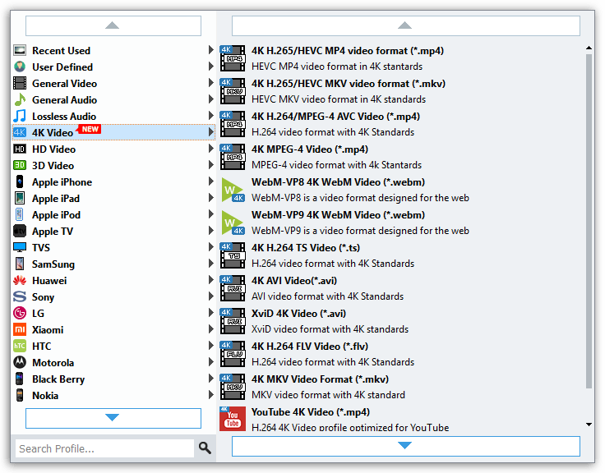Open the 3D Video category
605x473 pixels.
113,165
